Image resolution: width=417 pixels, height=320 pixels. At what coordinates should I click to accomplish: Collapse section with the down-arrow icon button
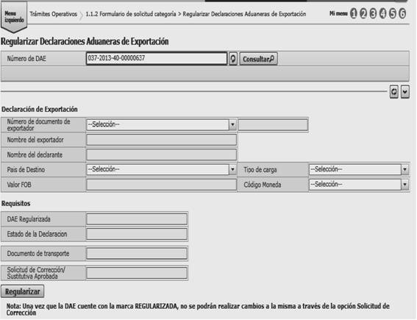(x=404, y=92)
